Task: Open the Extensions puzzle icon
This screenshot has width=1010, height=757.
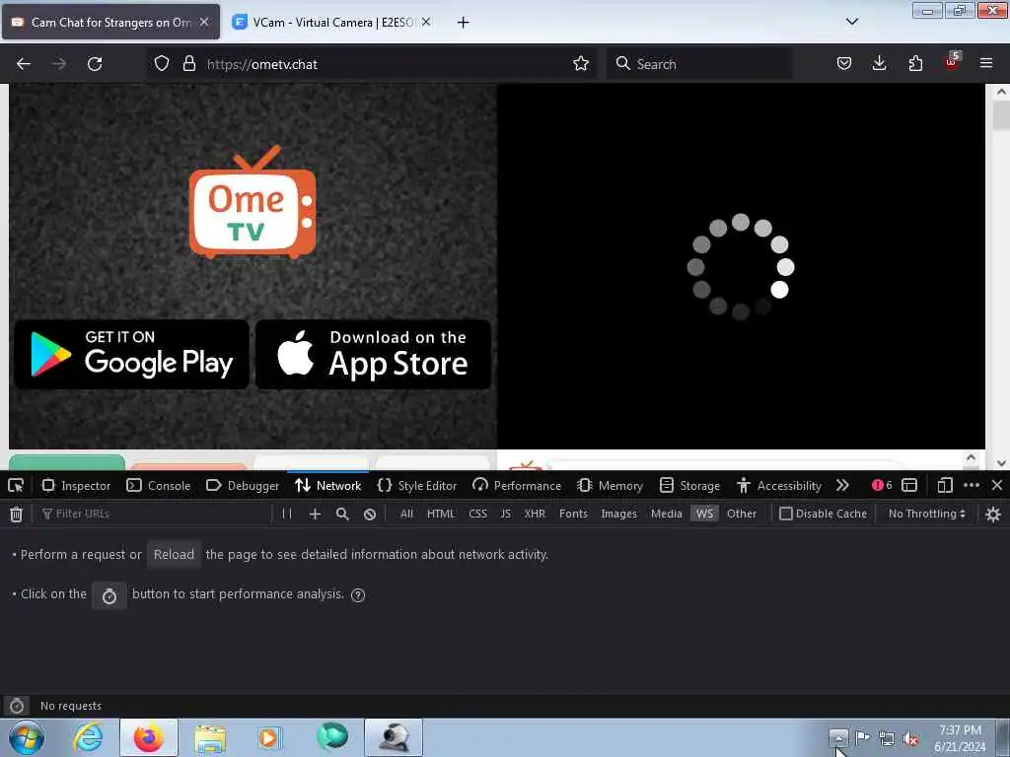Action: 915,64
